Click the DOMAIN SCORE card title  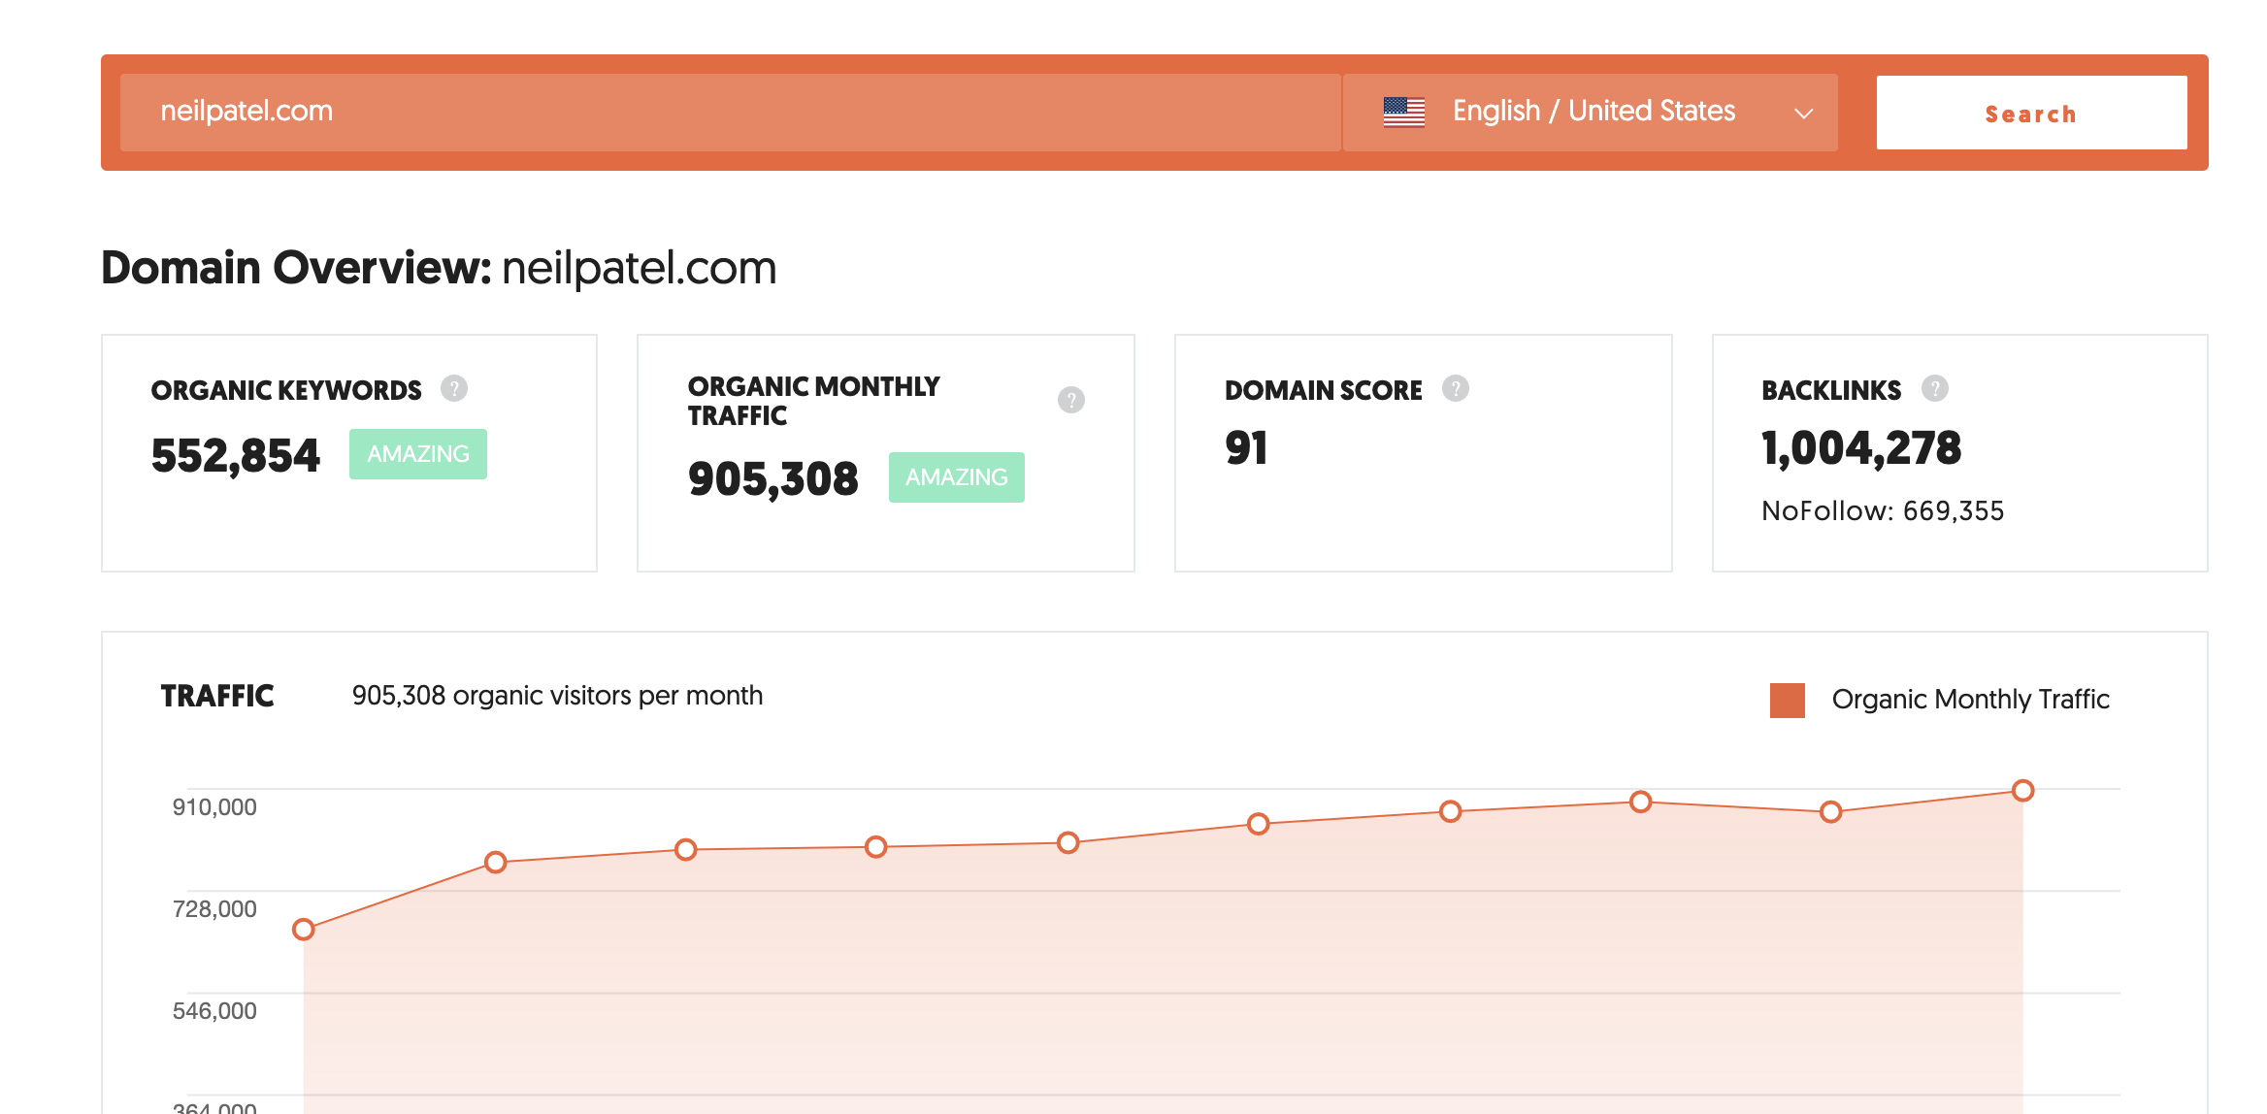[1324, 390]
